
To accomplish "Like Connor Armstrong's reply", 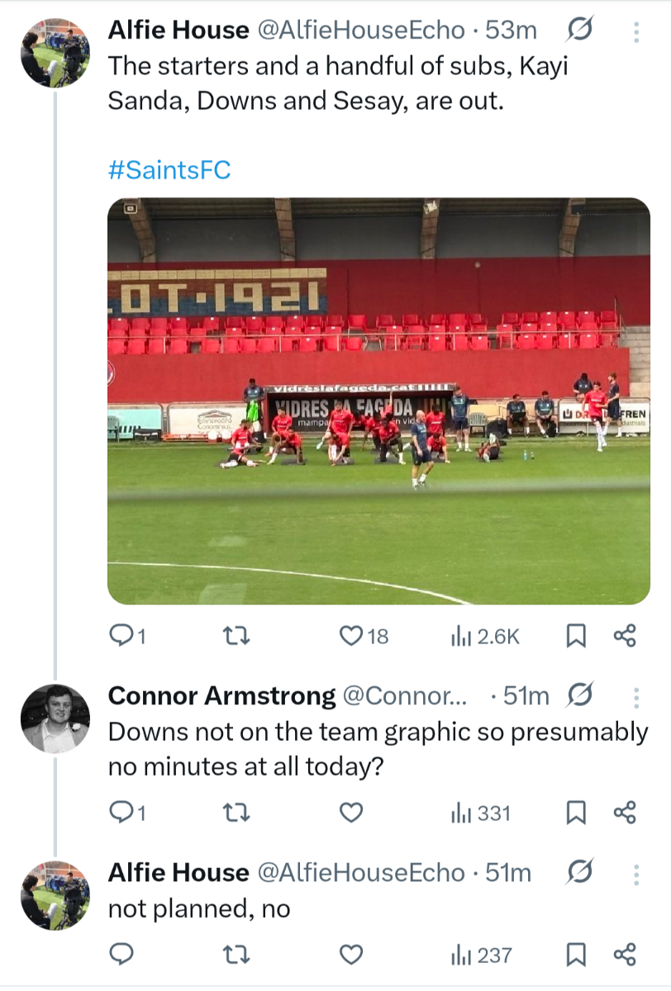I will [x=352, y=813].
